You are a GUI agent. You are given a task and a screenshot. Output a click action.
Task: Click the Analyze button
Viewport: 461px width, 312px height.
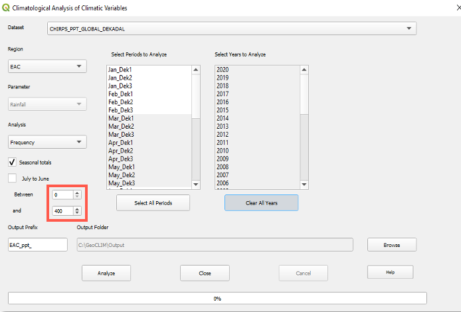click(106, 273)
